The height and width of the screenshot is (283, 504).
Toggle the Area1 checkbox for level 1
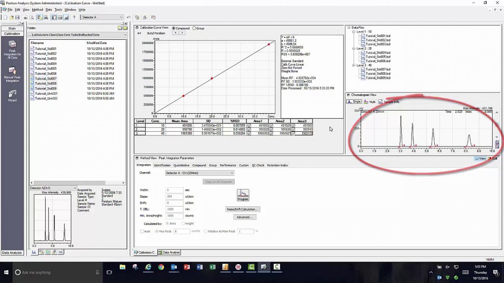click(x=249, y=125)
